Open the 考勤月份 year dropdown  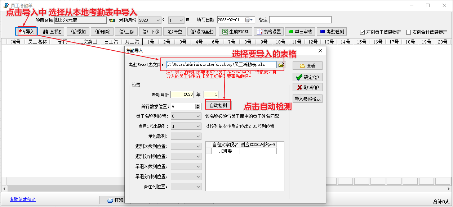(158, 20)
